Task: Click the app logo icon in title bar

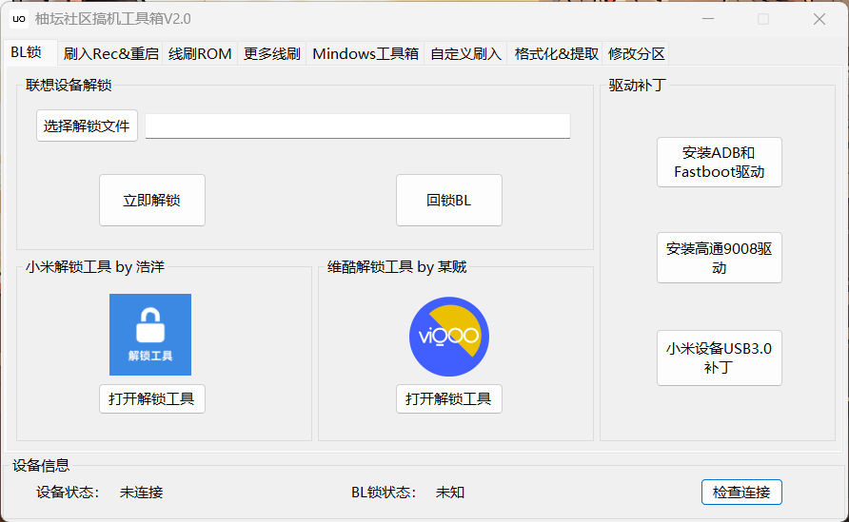Action: (18, 19)
